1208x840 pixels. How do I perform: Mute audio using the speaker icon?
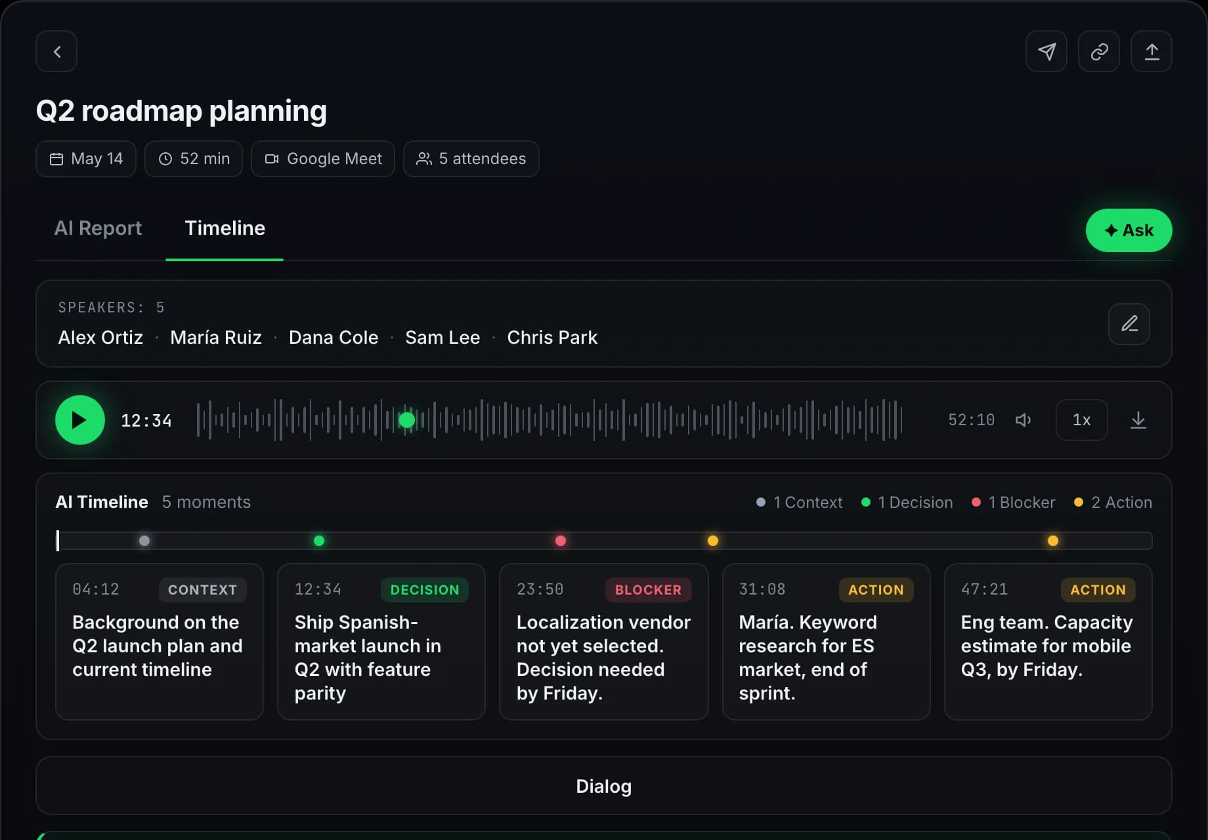coord(1023,420)
